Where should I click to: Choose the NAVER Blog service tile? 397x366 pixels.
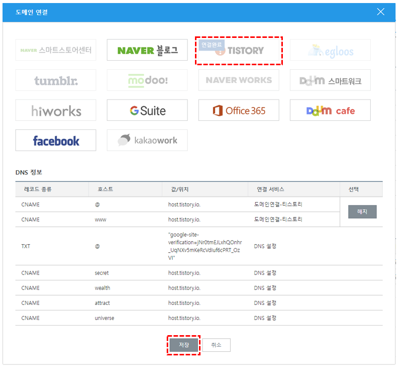[x=147, y=50]
